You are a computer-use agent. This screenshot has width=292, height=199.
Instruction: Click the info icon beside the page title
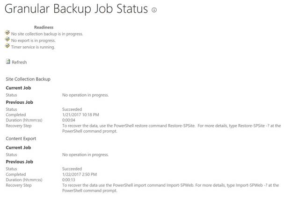click(154, 10)
